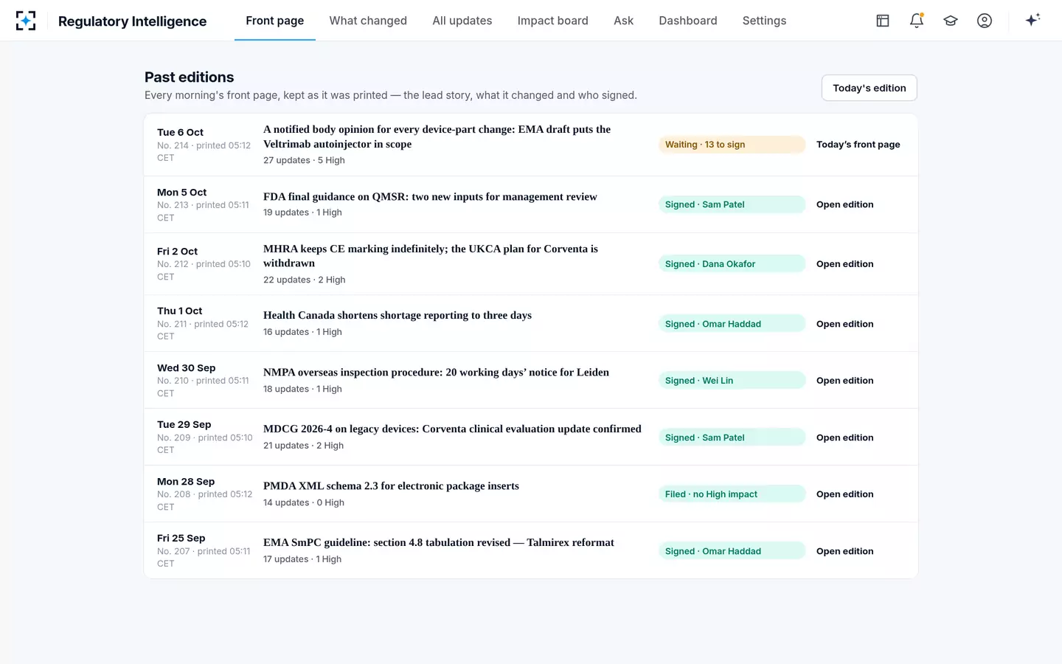Click the 27 updates · 5 High count

[x=304, y=161]
